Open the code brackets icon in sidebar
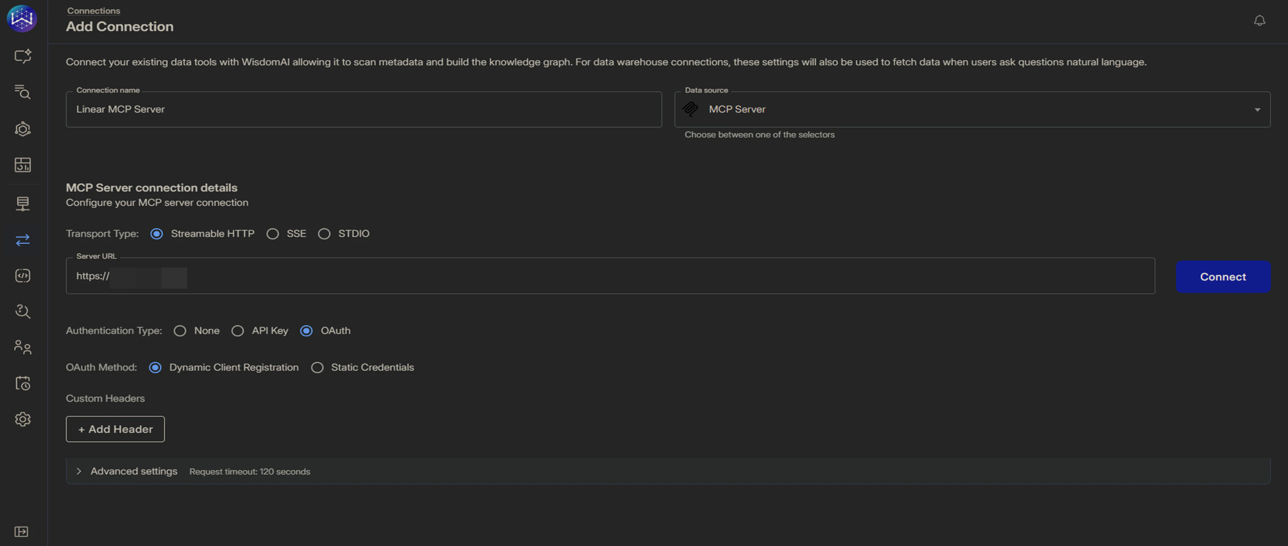This screenshot has height=546, width=1288. point(22,276)
